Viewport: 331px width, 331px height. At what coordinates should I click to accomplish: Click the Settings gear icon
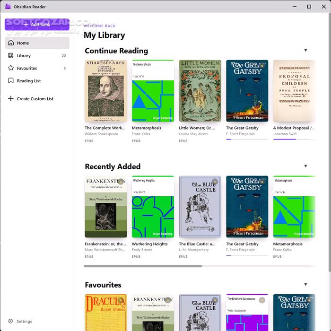click(x=10, y=321)
